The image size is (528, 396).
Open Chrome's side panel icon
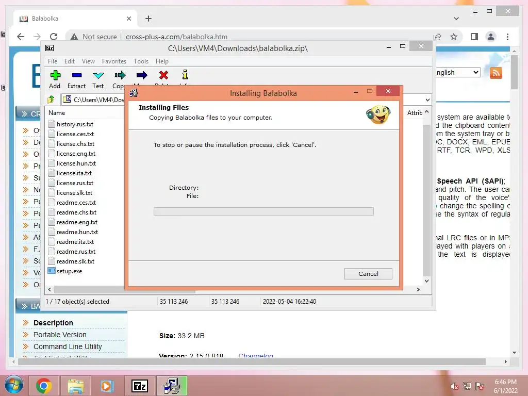pos(474,37)
